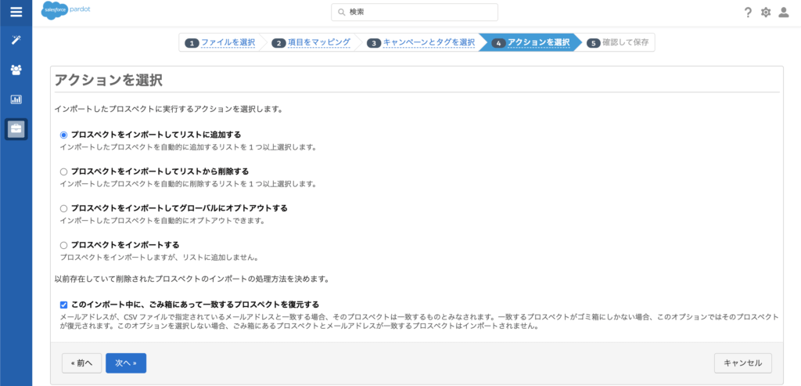
Task: Select プロスペクトをインポートしてリストから削除する radio option
Action: pyautogui.click(x=64, y=171)
